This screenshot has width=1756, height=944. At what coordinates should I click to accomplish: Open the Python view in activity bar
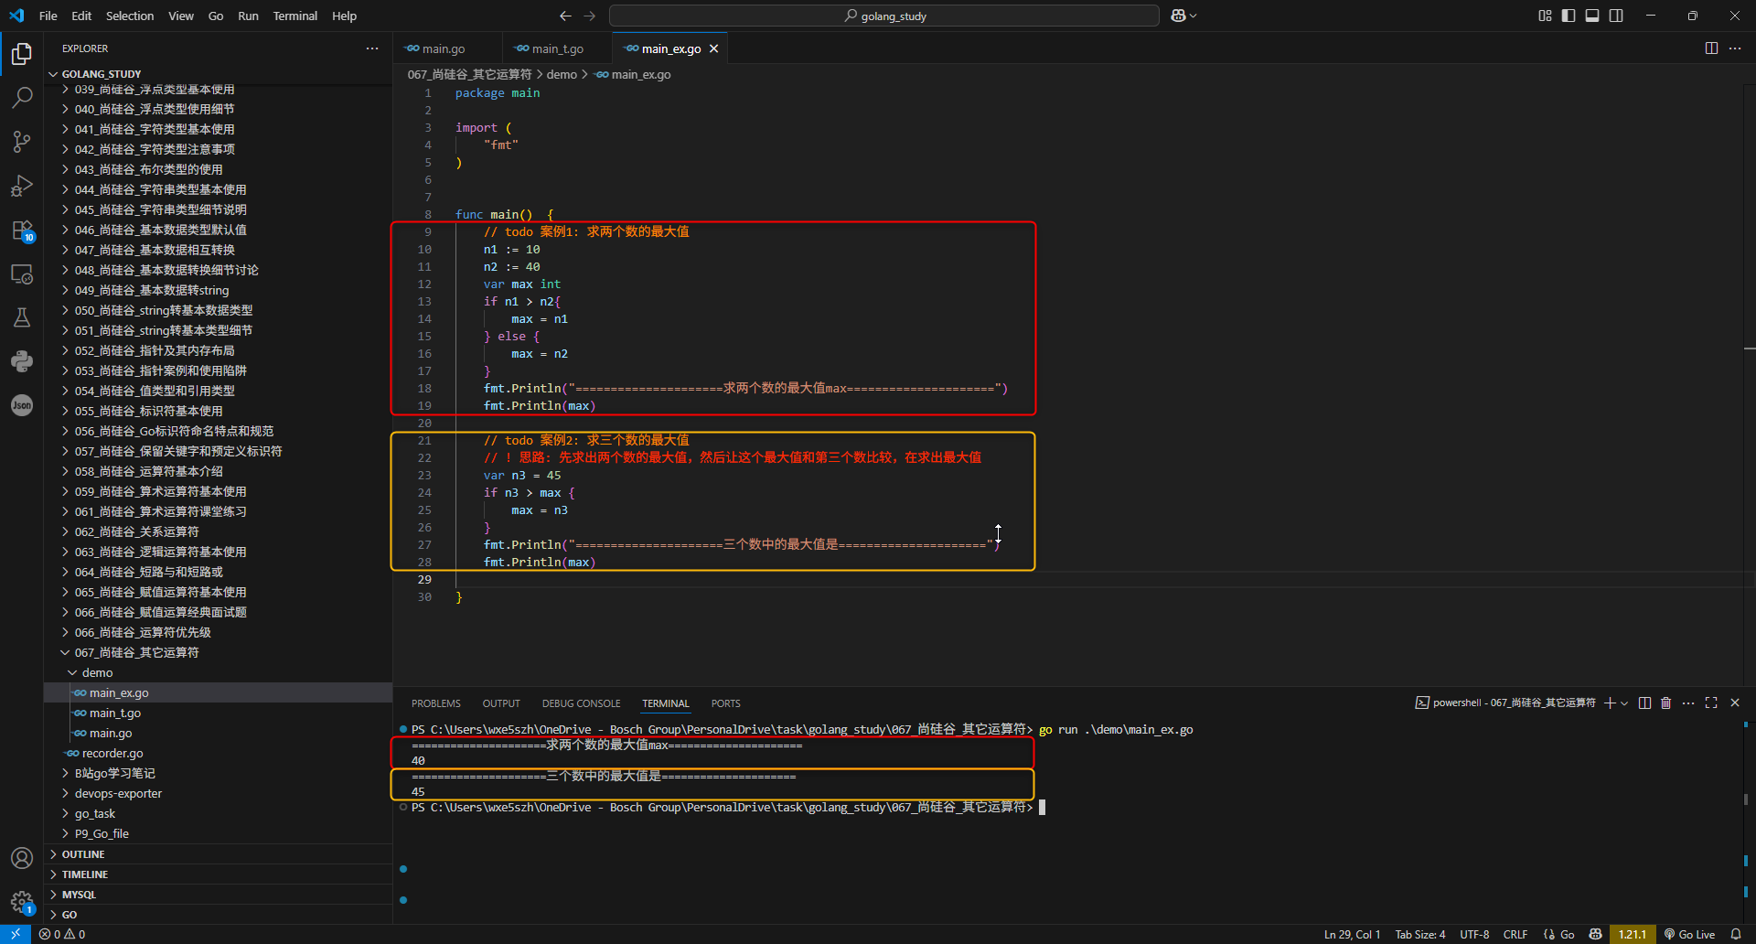point(22,361)
